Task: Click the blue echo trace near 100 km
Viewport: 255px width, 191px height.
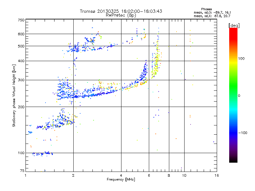Action: click(x=43, y=153)
